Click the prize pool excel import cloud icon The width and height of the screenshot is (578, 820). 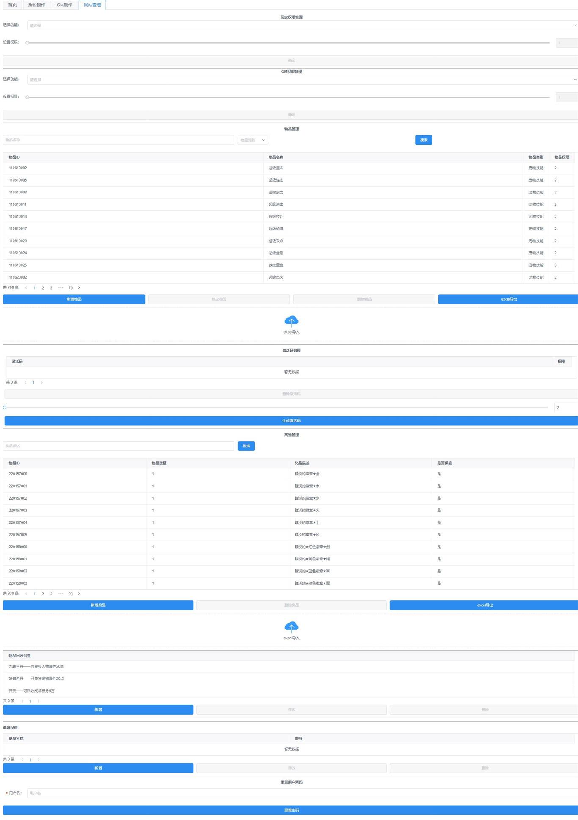291,627
